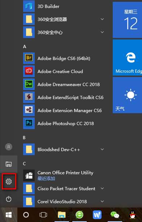The height and width of the screenshot is (222, 142).
Task: Click the letter C section header
Action: point(24,164)
